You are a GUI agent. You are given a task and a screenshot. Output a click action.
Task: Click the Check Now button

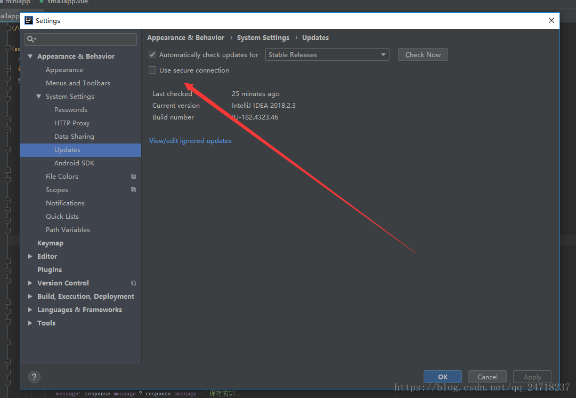(423, 54)
